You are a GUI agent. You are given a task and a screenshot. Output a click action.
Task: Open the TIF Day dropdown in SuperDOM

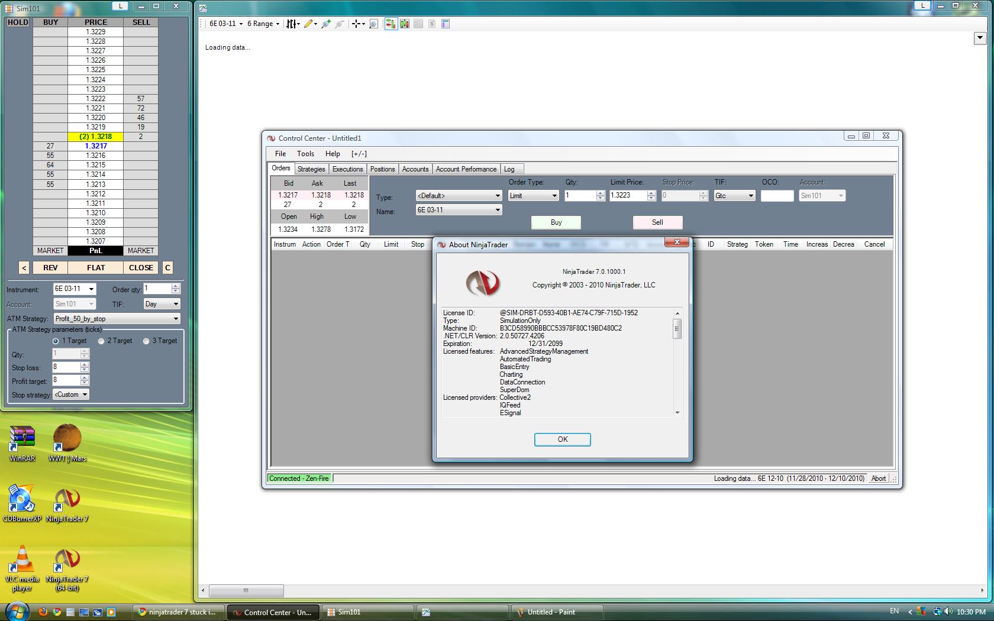tap(176, 304)
